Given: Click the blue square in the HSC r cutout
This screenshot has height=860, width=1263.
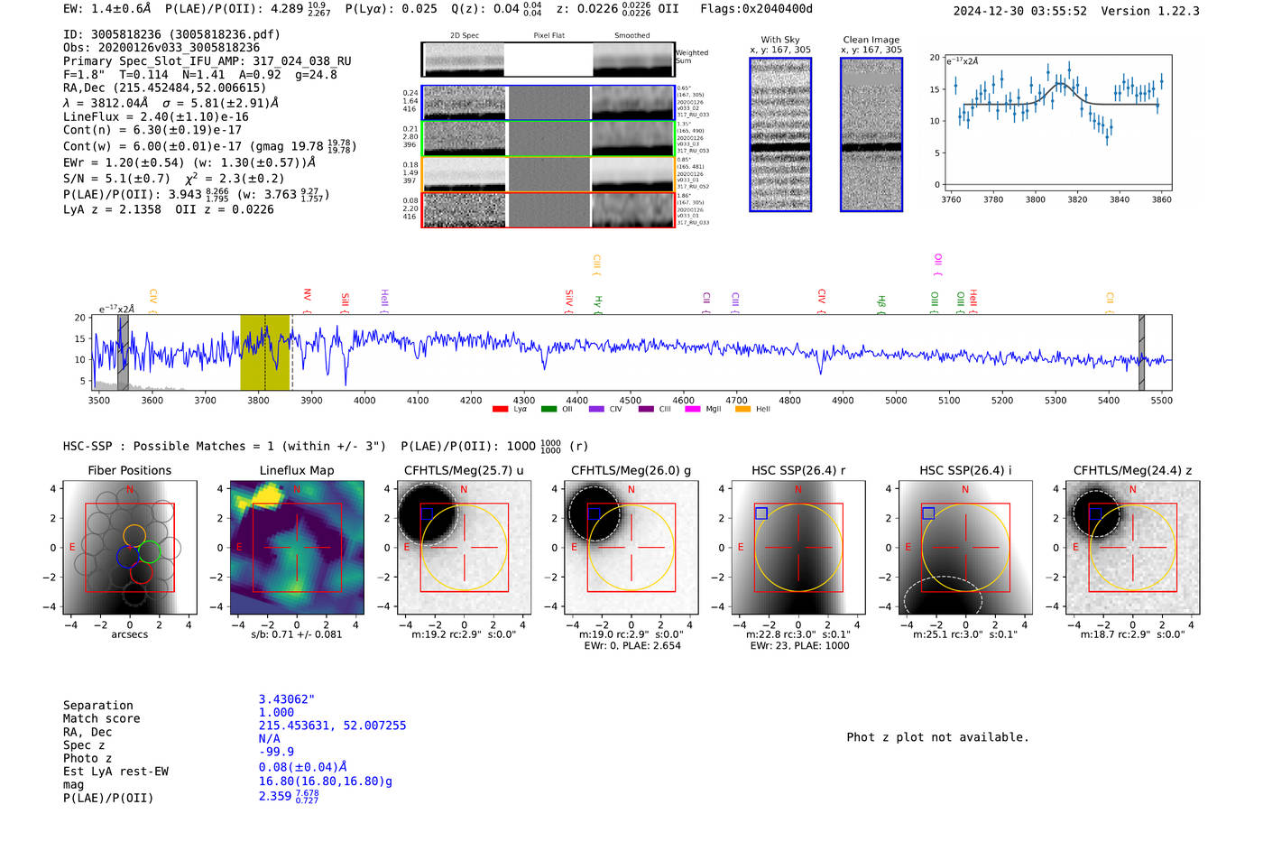Looking at the screenshot, I should (761, 513).
